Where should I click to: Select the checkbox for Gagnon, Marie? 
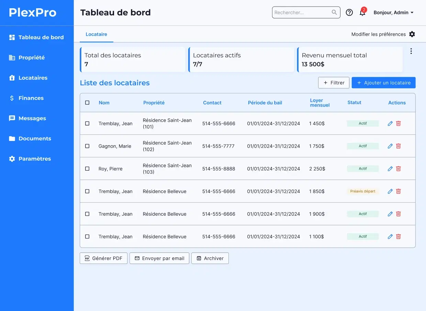point(87,146)
